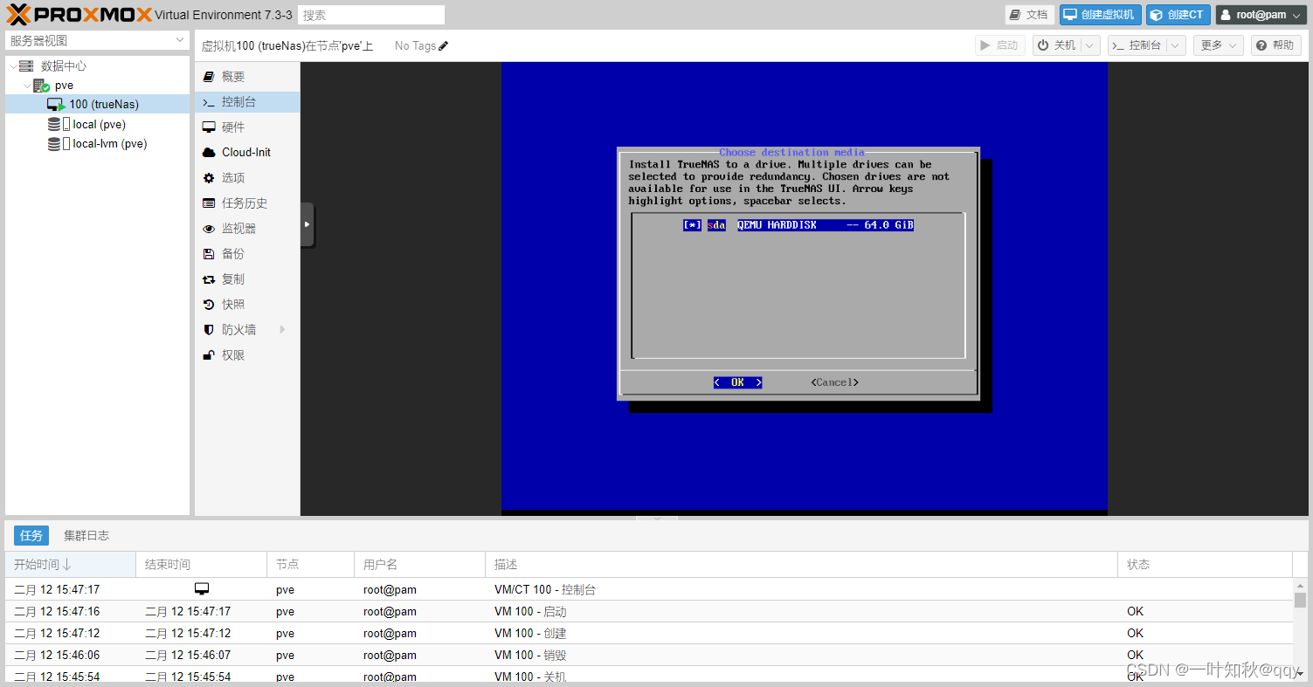Select VM 100 (trueNas)
Screen dimensions: 1313x687
[x=97, y=104]
